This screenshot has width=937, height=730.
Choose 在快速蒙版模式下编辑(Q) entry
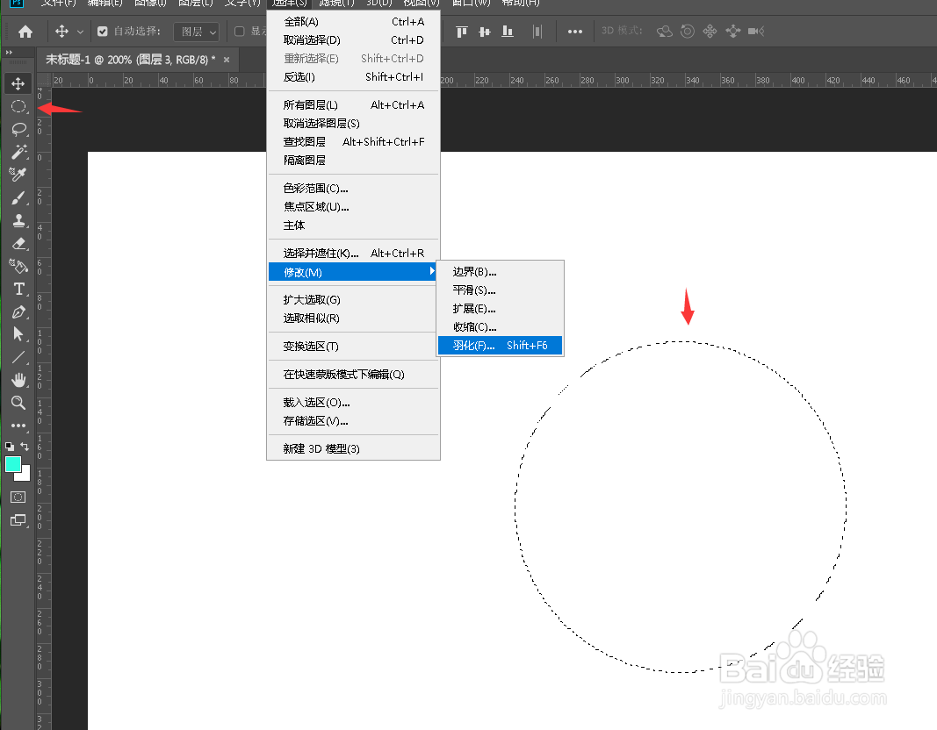click(x=353, y=375)
